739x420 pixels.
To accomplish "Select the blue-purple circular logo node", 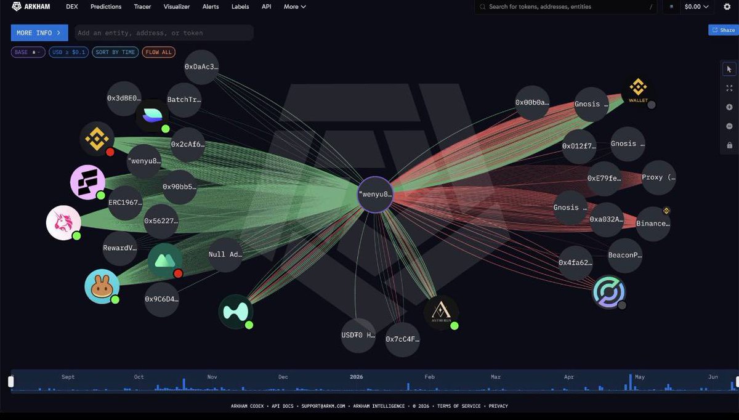I will click(x=609, y=292).
